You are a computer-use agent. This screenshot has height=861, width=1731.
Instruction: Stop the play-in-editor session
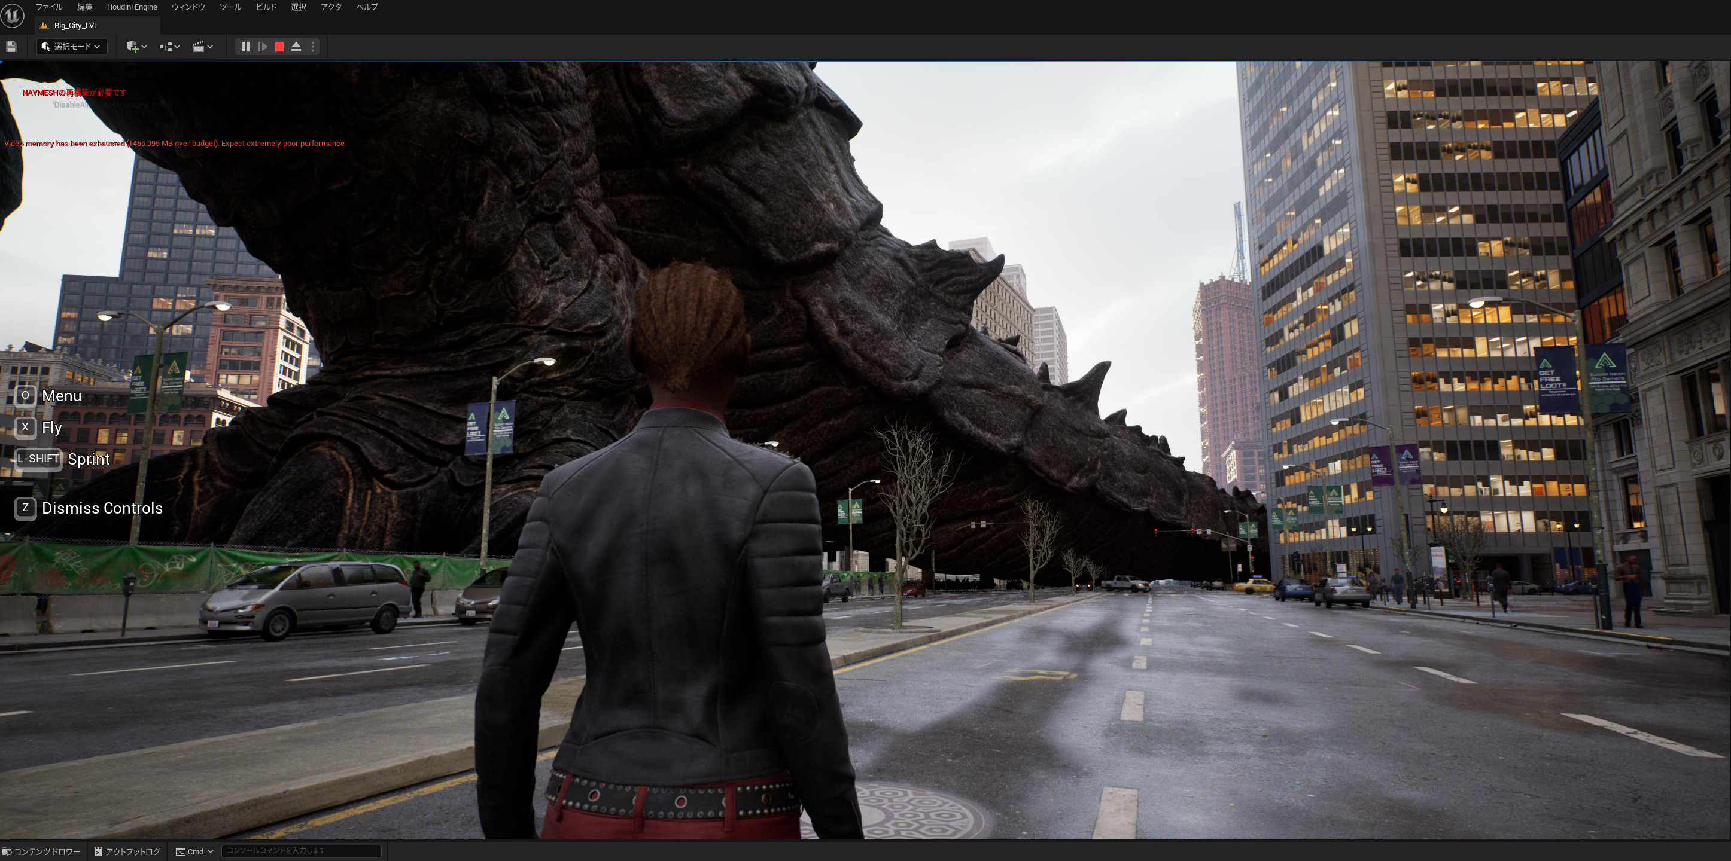click(279, 47)
